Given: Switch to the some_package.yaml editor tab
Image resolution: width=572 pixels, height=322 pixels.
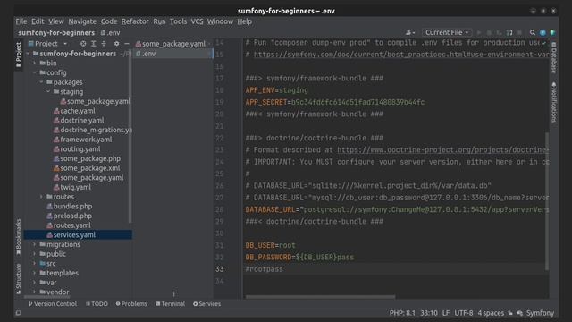Looking at the screenshot, I should point(172,44).
